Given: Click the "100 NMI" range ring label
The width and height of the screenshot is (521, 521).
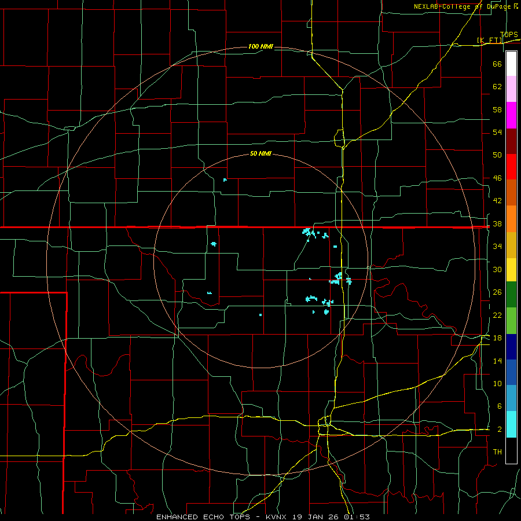Looking at the screenshot, I should click(260, 46).
